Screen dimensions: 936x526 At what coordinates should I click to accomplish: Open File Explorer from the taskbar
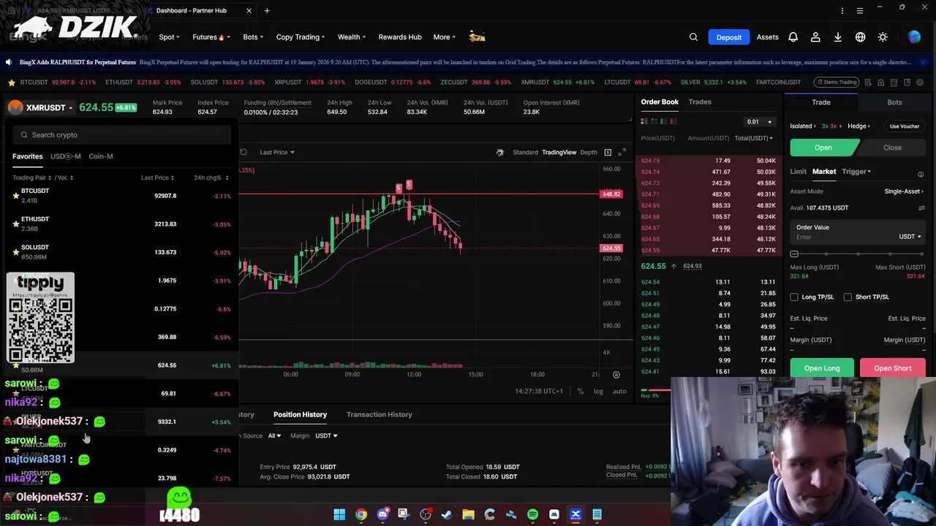468,514
